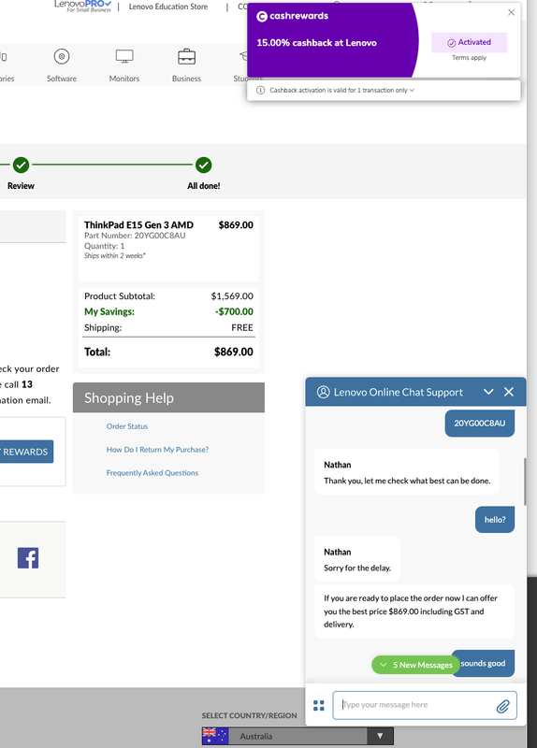Viewport: 537px width, 748px height.
Task: Click the 15.00% cashback at Lenovo text
Action: pyautogui.click(x=316, y=43)
